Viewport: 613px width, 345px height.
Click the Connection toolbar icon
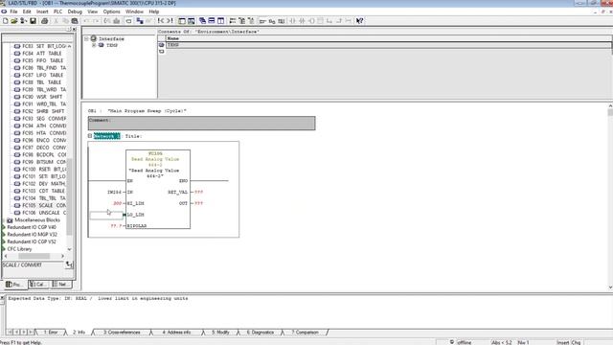tap(348, 21)
